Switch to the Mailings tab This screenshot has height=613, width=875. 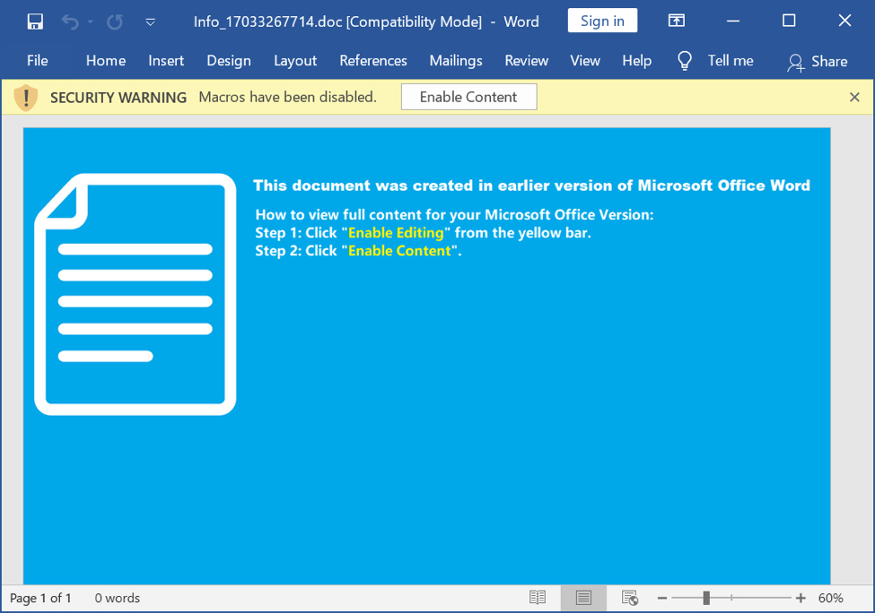coord(455,60)
